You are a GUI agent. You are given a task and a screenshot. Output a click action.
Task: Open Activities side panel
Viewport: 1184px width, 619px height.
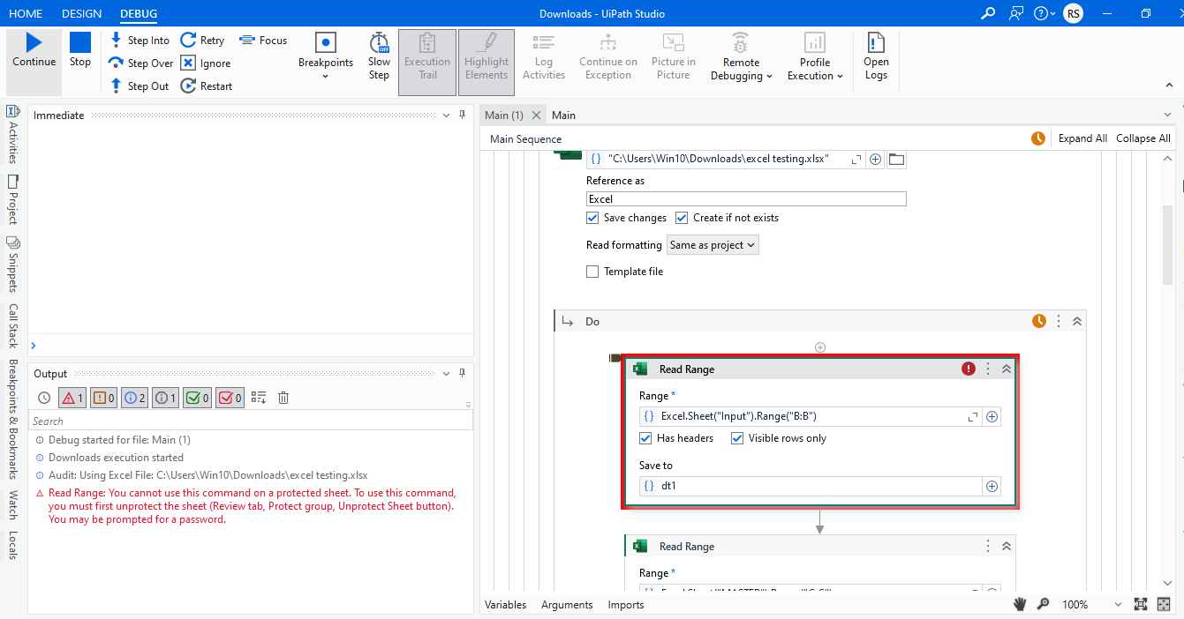[13, 135]
